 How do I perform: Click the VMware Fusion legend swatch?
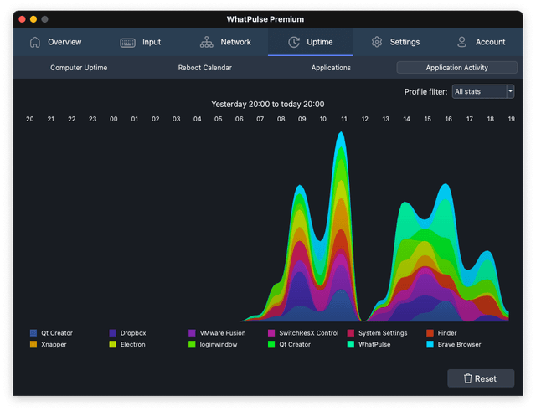point(193,333)
